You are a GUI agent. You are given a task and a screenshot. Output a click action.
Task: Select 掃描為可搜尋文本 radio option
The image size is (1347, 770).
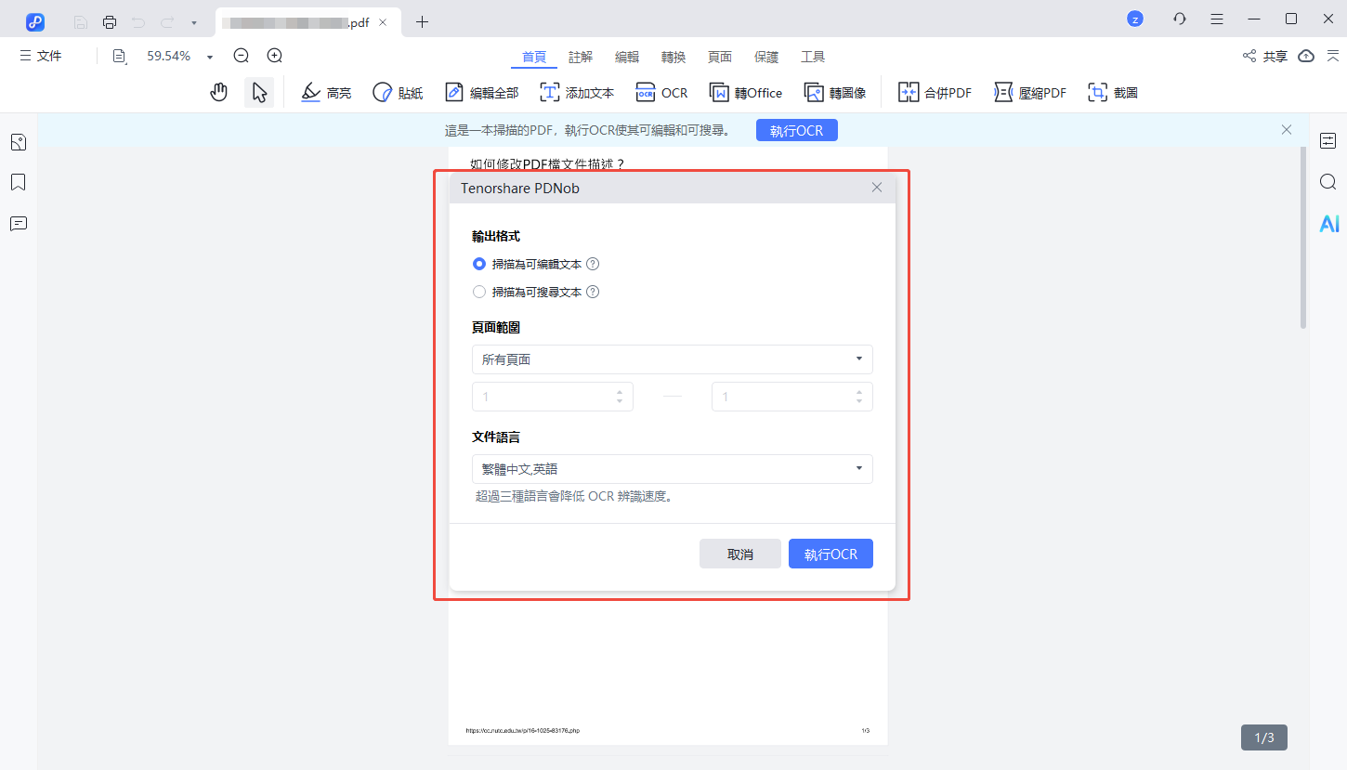pos(479,292)
